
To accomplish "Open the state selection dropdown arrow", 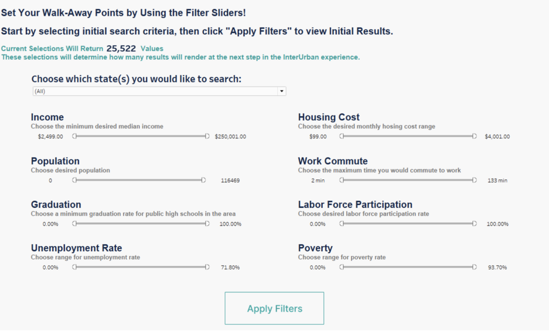I will click(x=281, y=92).
